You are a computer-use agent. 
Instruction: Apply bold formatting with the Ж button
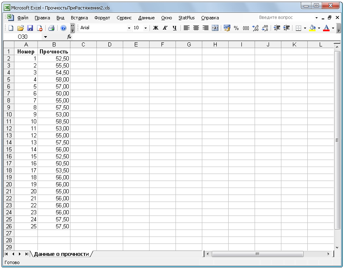(156, 28)
